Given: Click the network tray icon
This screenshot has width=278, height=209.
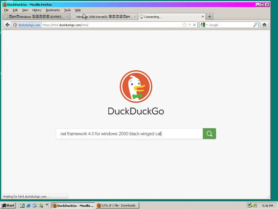Looking at the screenshot, I should tap(250, 205).
